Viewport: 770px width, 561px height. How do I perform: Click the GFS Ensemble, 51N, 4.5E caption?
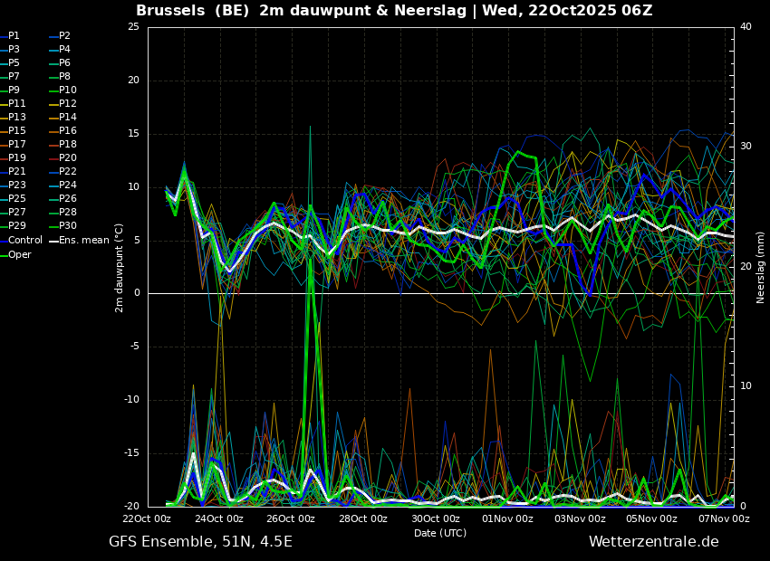coord(200,542)
